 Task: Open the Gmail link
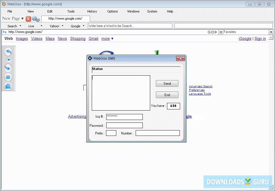pyautogui.click(x=93, y=38)
